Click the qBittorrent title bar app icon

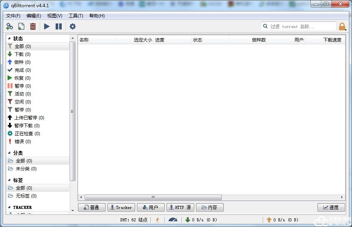6,6
